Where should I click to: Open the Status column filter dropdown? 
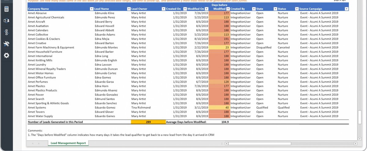coord(297,9)
